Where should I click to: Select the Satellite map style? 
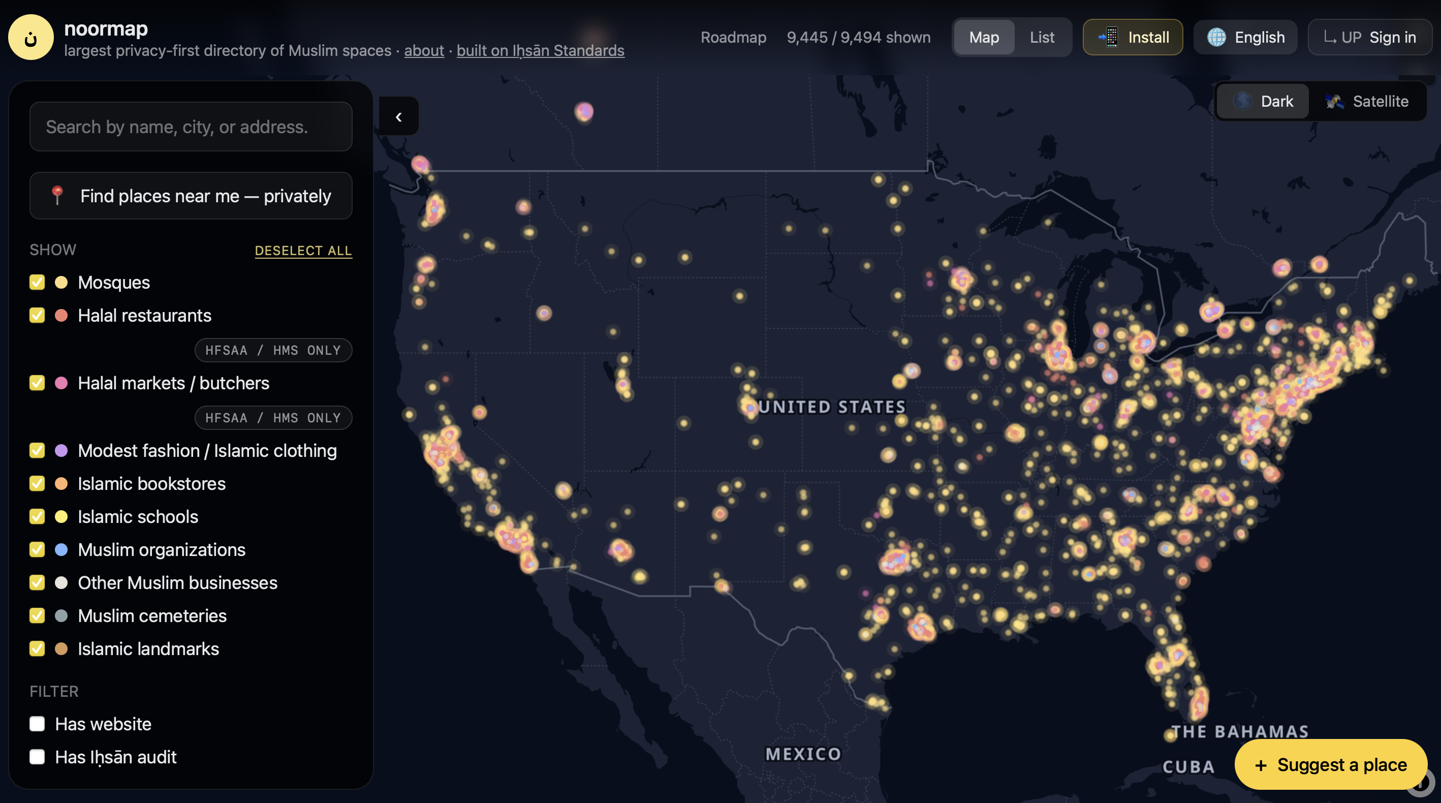(x=1367, y=101)
